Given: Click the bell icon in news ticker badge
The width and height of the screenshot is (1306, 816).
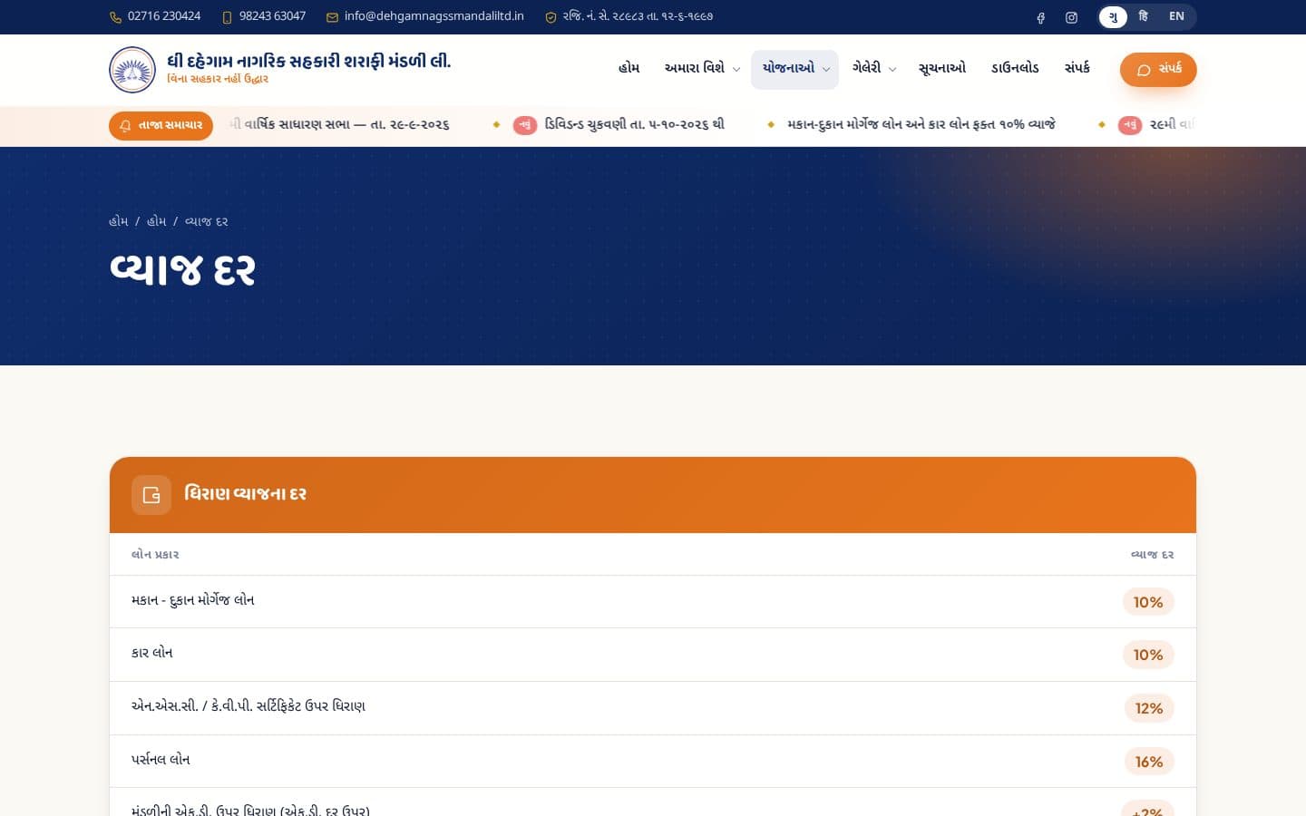Looking at the screenshot, I should (125, 126).
